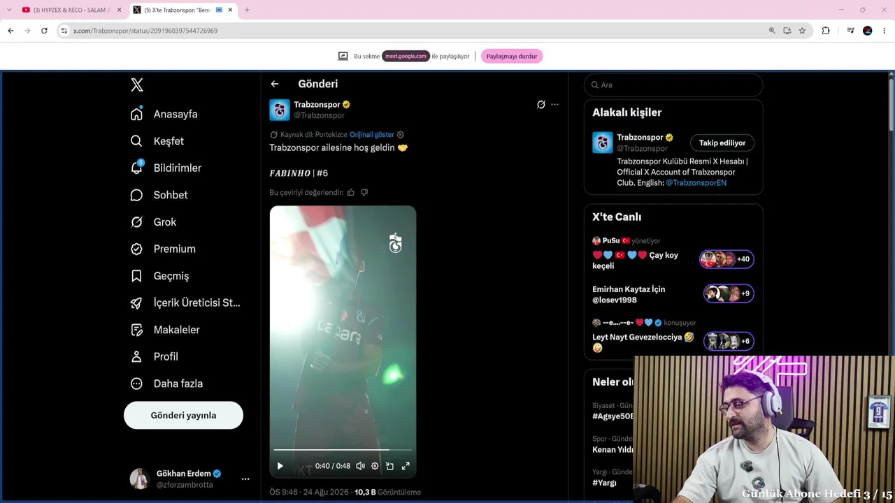Click the Ara search field
895x503 pixels.
pos(673,85)
